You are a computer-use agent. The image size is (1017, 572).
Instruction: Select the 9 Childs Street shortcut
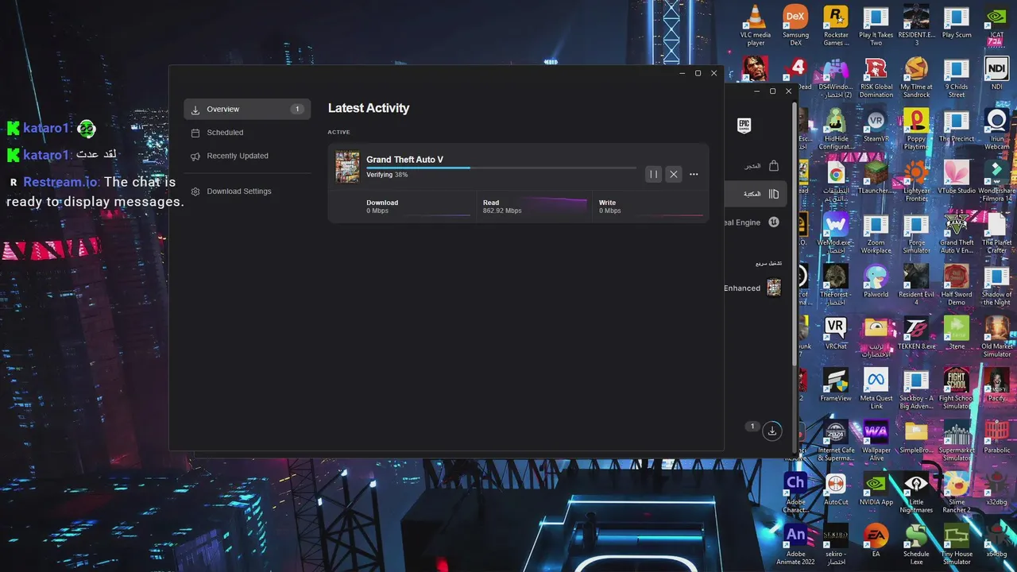point(957,78)
